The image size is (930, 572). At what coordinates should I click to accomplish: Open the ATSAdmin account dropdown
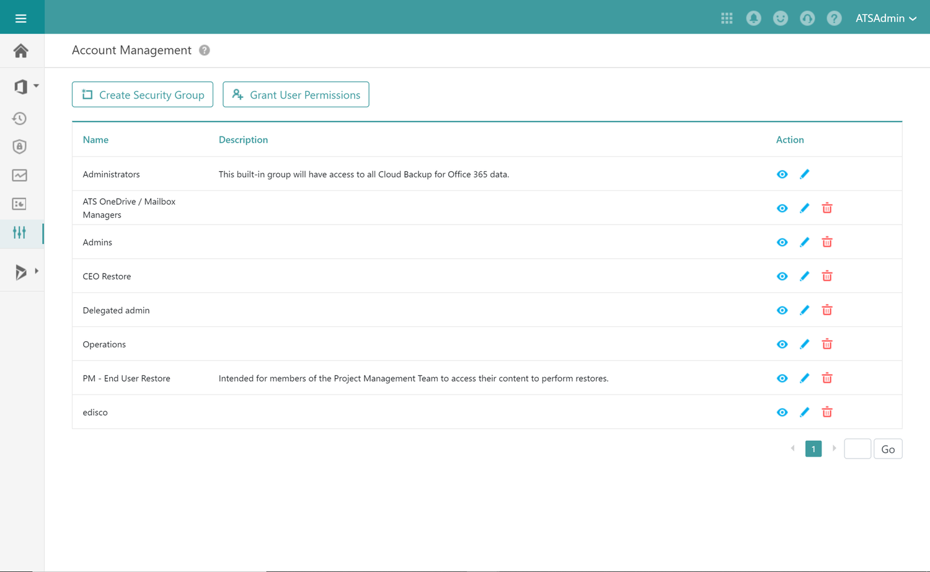pyautogui.click(x=885, y=18)
